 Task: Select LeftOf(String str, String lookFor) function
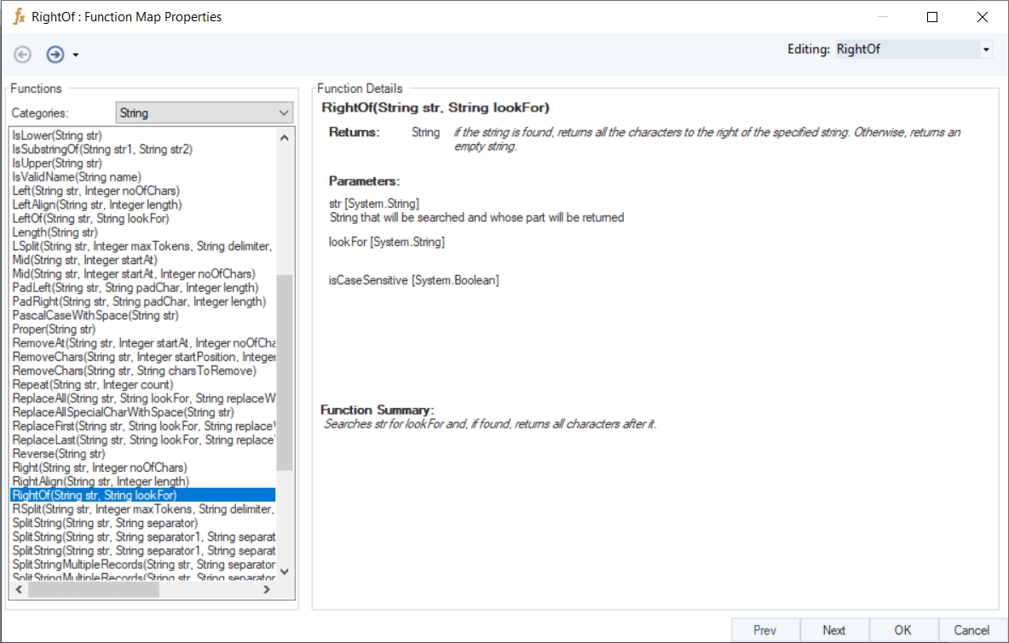[91, 219]
